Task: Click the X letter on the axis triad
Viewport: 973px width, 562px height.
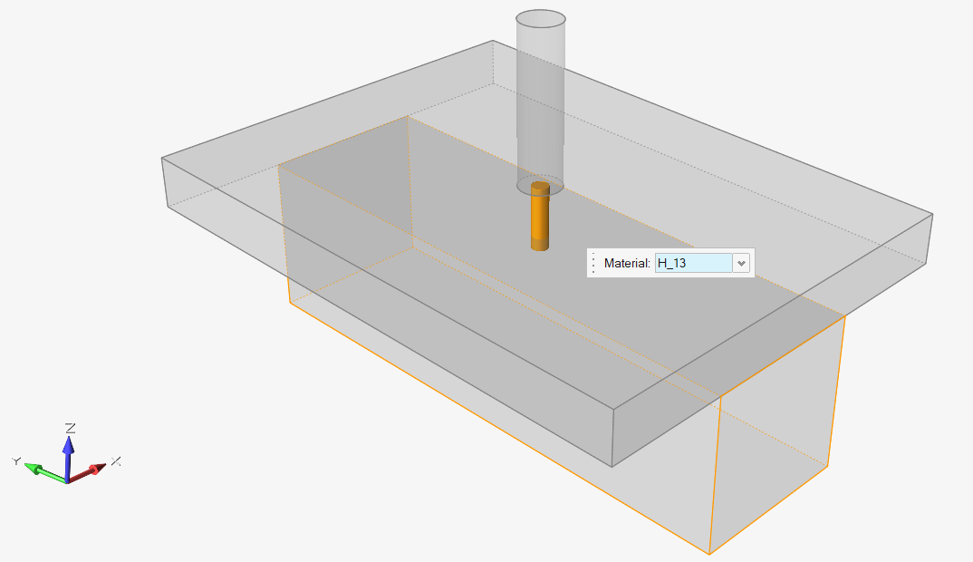Action: coord(116,462)
